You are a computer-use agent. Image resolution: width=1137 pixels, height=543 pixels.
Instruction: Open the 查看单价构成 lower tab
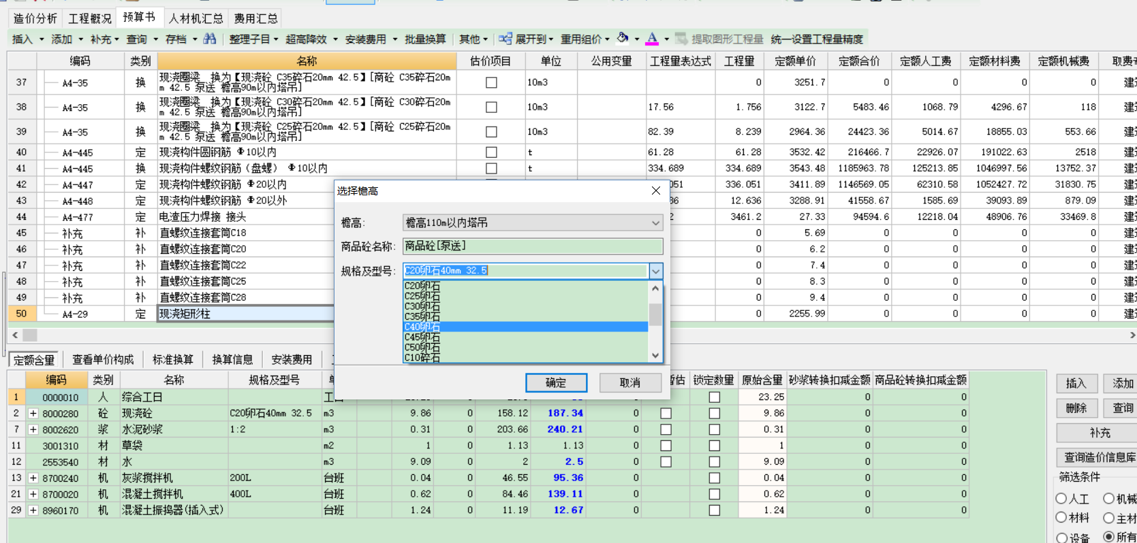(x=103, y=359)
